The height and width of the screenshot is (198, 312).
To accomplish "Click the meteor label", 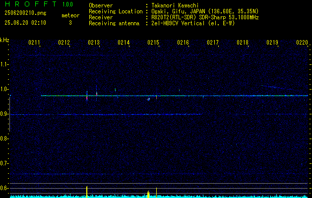I will pos(70,15).
